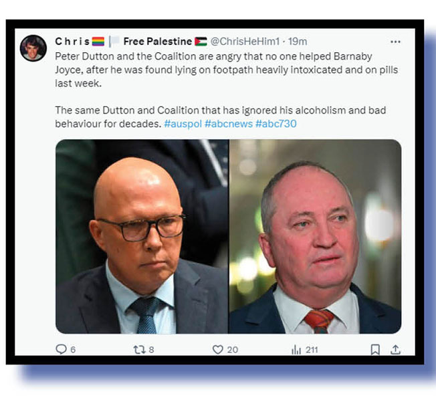The width and height of the screenshot is (436, 398).
Task: Retweet the post using the repost icon
Action: click(x=139, y=349)
